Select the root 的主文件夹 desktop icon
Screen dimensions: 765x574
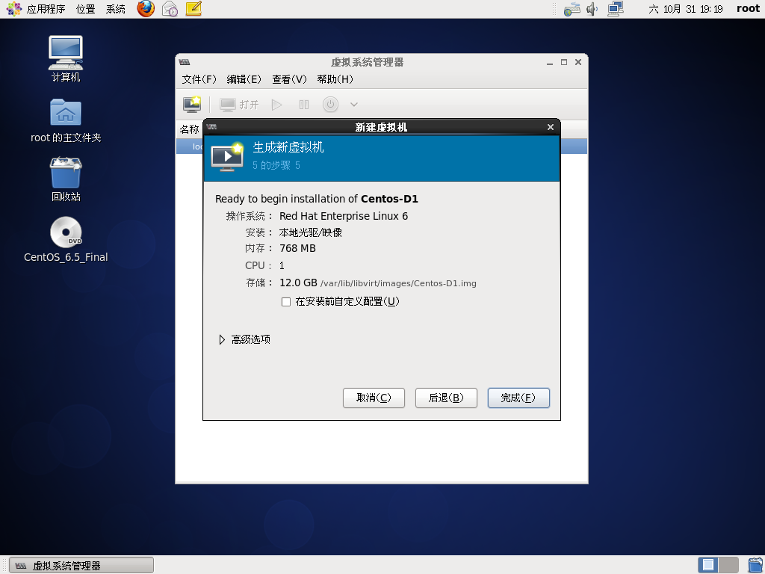66,120
